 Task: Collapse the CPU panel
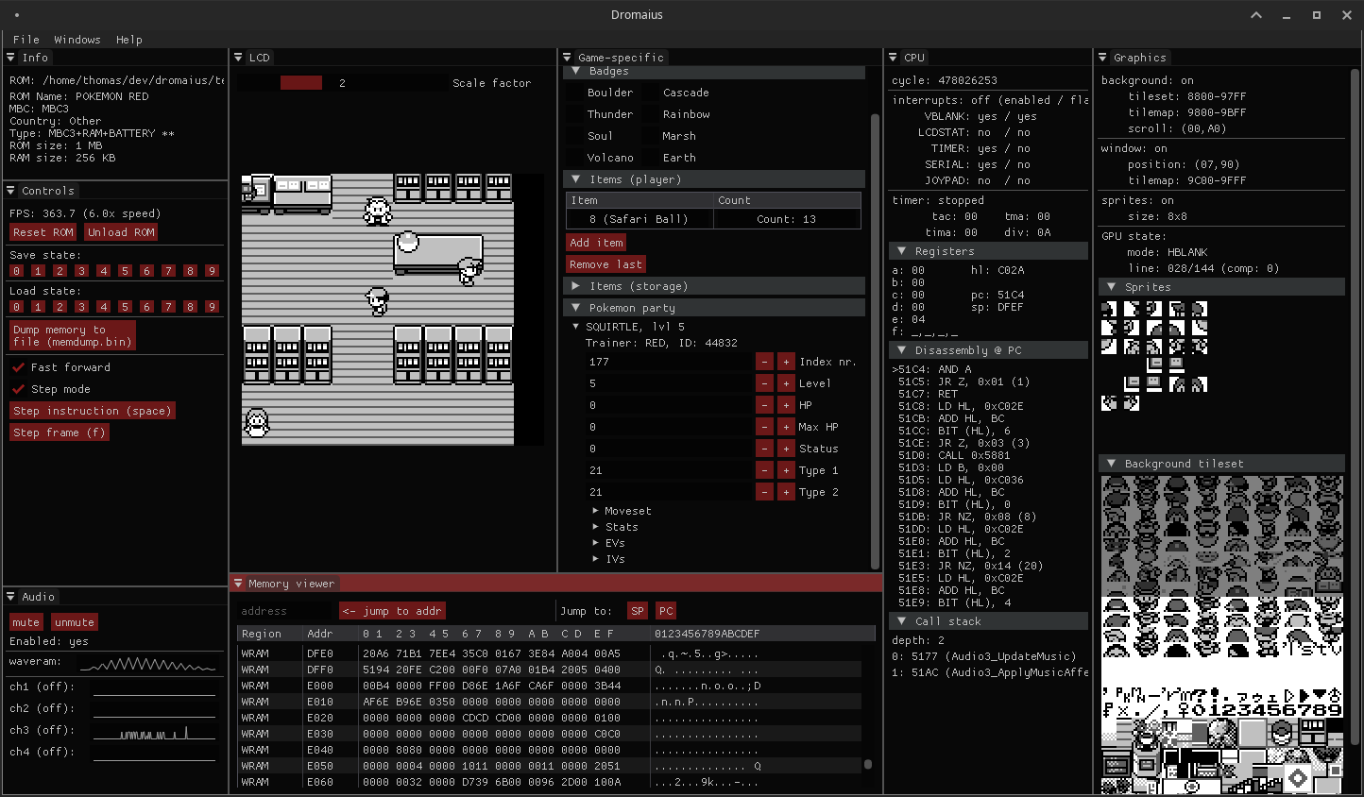click(x=893, y=58)
